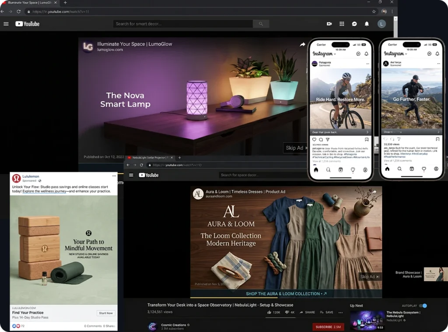Screen dimensions: 448x332
Task: Open the YouTube apps grid icon
Action: click(342, 24)
